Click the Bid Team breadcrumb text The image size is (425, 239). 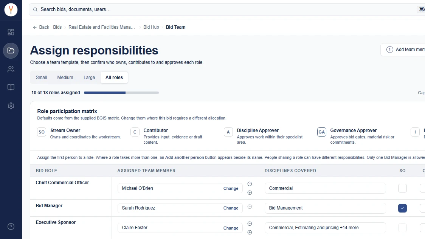[176, 27]
